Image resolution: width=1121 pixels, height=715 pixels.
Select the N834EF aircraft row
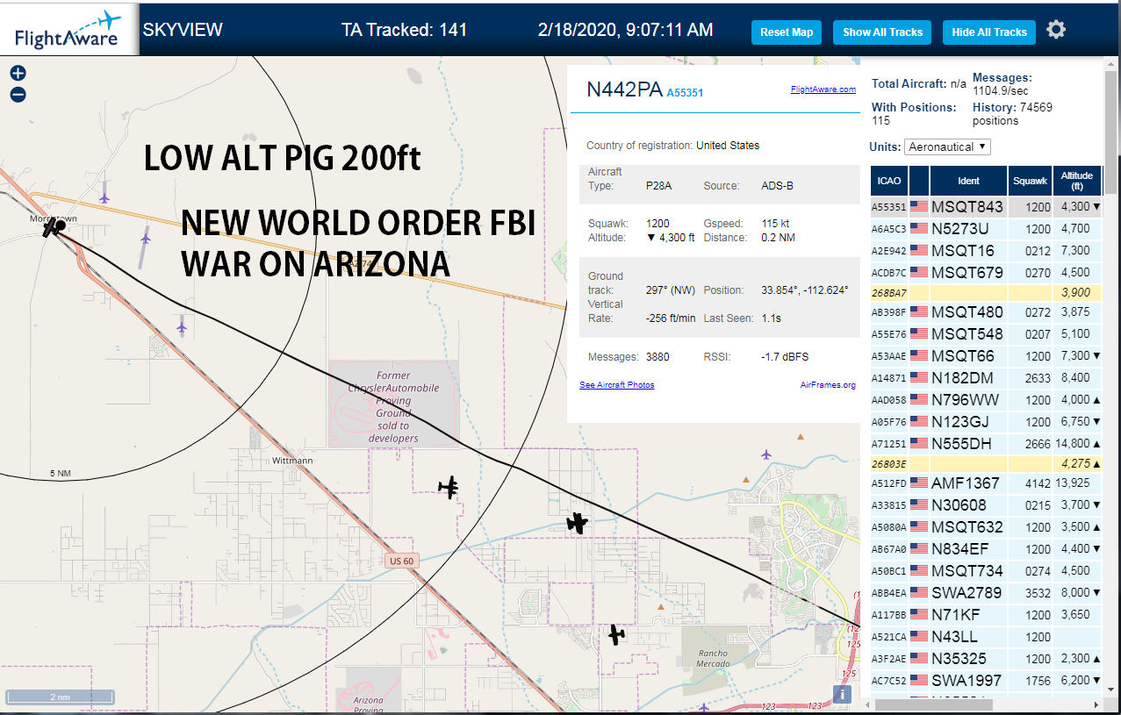tap(986, 549)
